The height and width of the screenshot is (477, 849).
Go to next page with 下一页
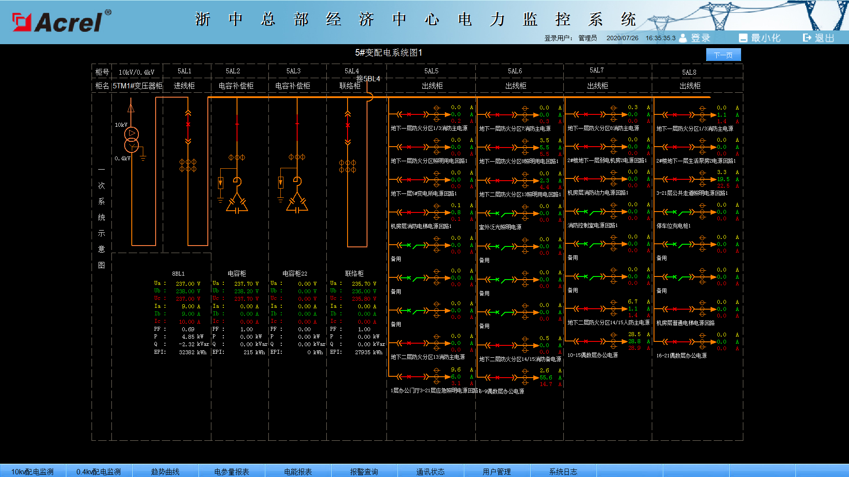(723, 55)
